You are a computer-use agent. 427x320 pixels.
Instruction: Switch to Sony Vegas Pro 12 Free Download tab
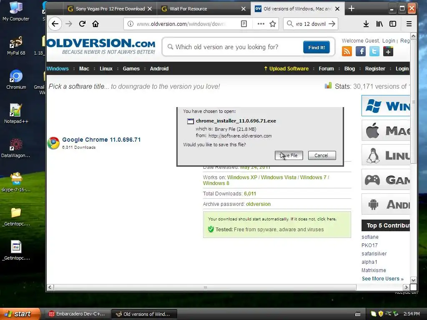coord(110,9)
